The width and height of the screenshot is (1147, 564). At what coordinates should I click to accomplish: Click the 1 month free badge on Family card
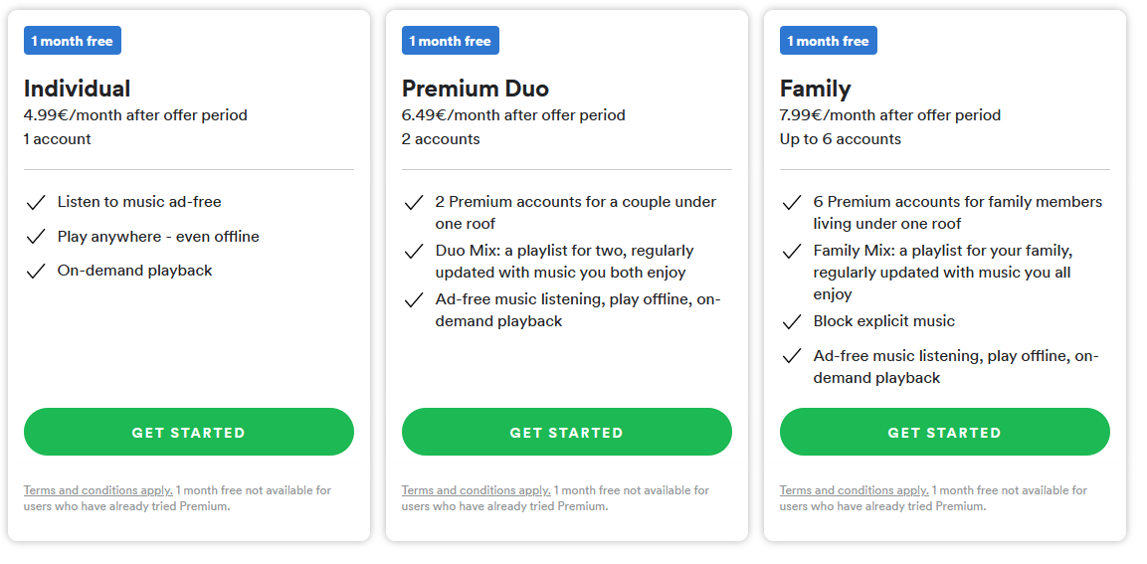tap(828, 40)
